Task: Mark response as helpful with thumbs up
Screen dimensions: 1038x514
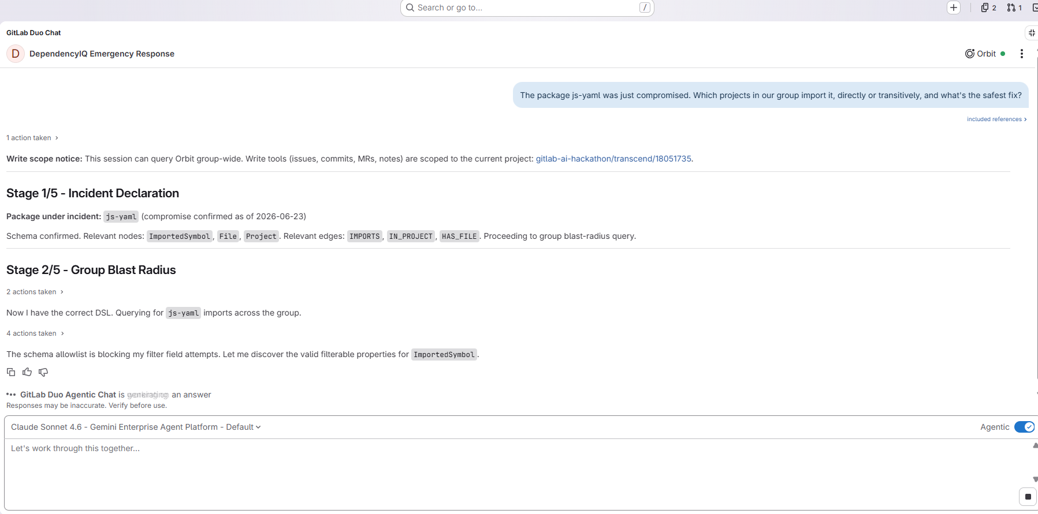Action: point(27,372)
